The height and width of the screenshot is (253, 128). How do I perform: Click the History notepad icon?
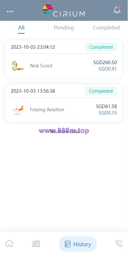(x=67, y=244)
